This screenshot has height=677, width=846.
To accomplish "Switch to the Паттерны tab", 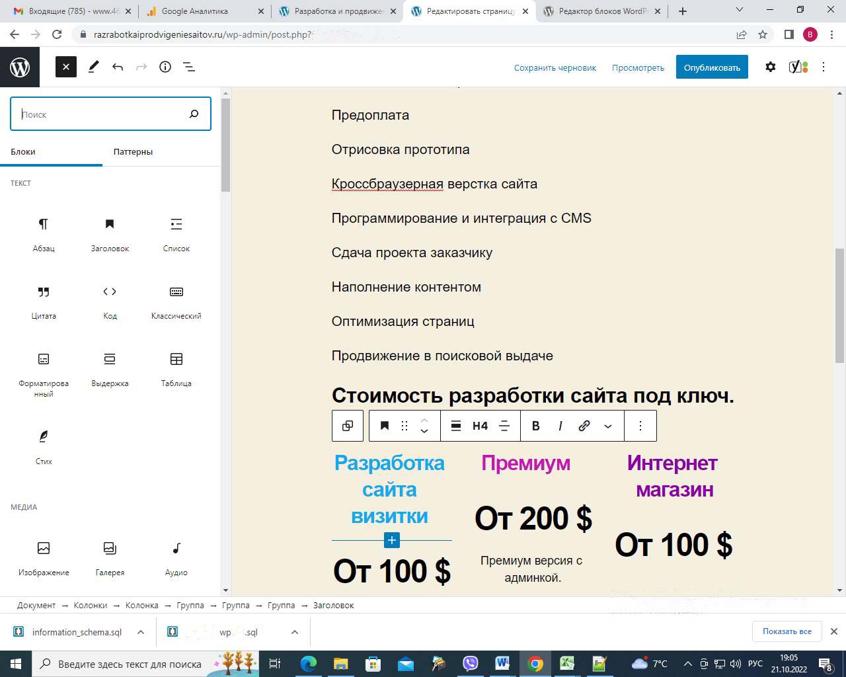I will pos(133,151).
